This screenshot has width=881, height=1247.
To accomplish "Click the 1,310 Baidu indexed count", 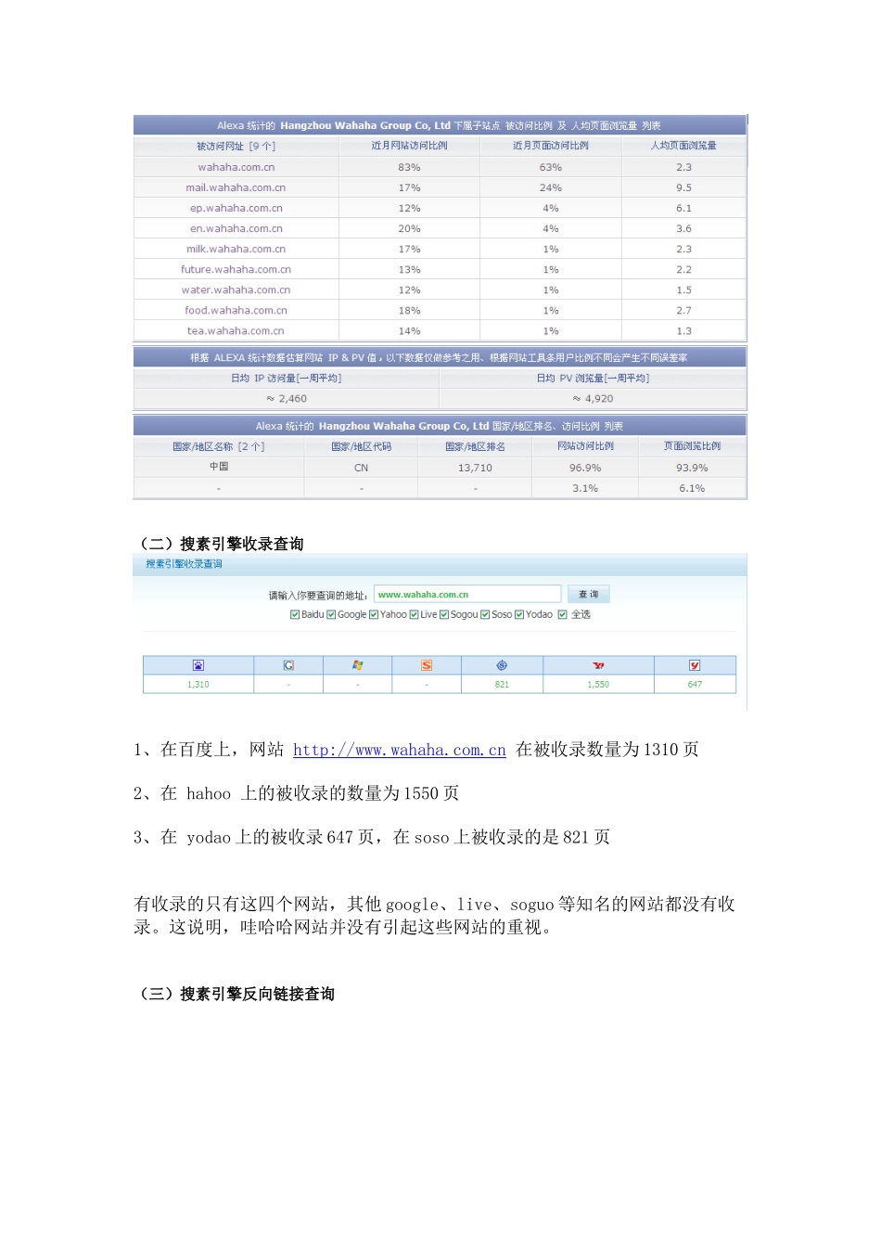I will [198, 685].
